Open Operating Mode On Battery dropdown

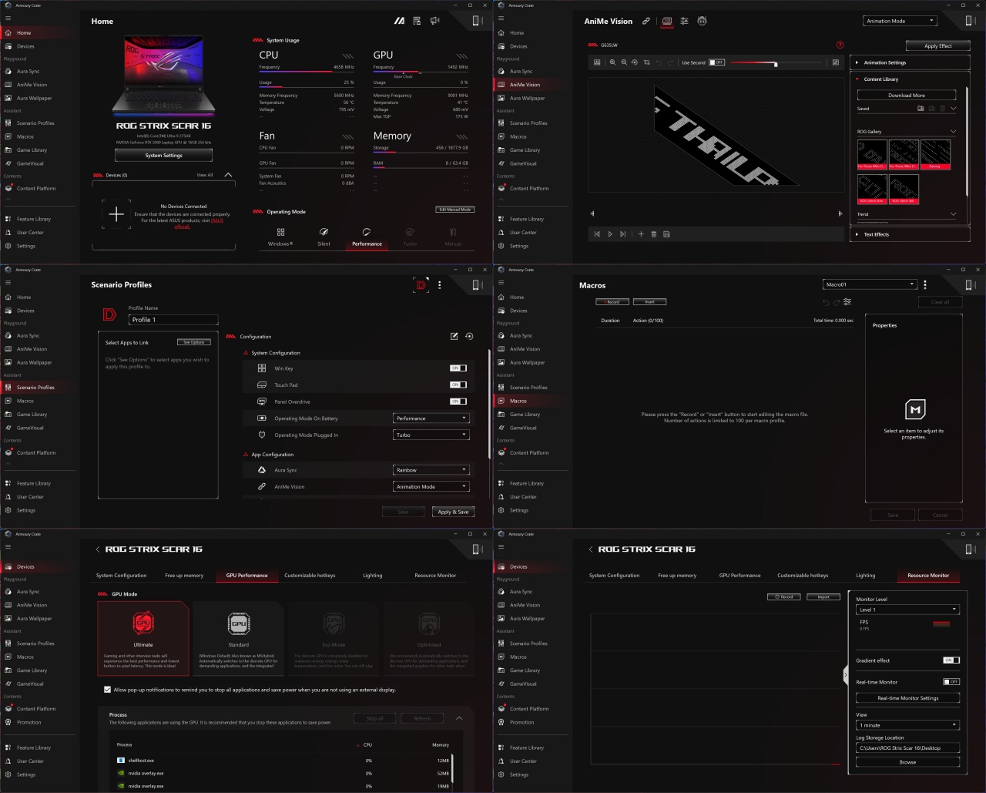coord(431,418)
